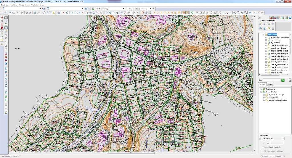The width and height of the screenshot is (292, 158).
Task: Click the first wave line icon at toolbar end
Action: [x=255, y=13]
